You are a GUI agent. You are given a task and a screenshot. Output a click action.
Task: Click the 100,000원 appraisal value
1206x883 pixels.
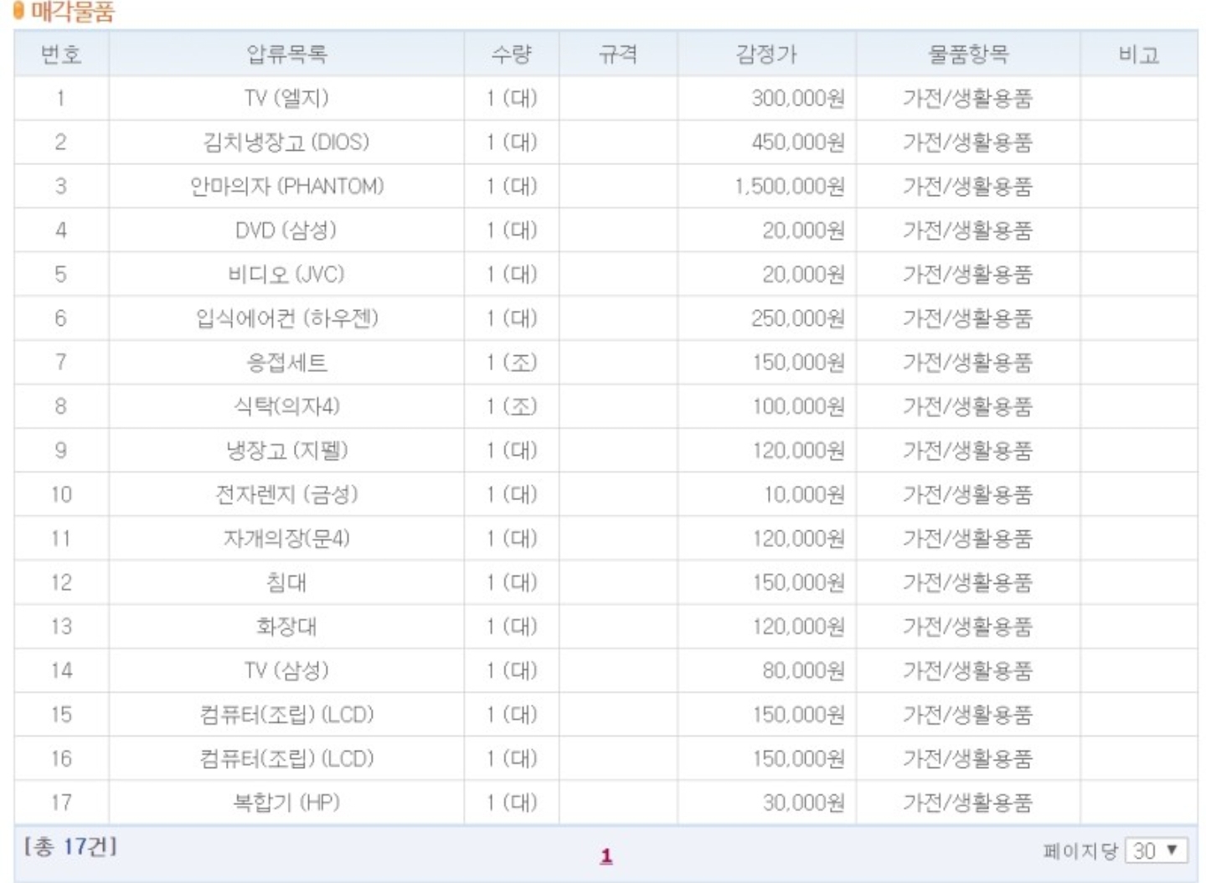click(798, 406)
